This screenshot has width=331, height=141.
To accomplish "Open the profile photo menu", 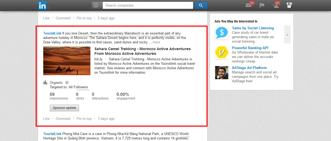I will 289,5.
